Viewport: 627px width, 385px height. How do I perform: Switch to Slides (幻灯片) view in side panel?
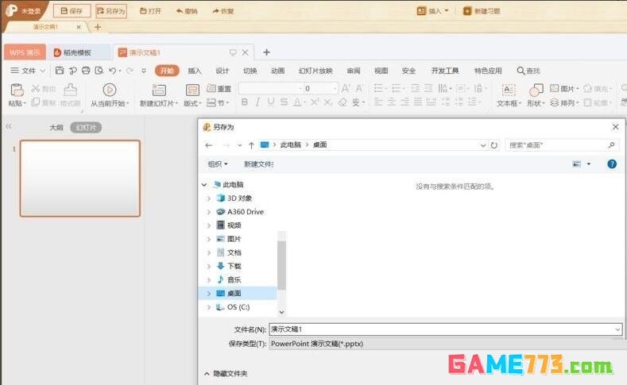coord(86,127)
